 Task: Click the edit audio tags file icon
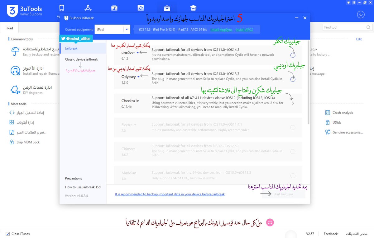pyautogui.click(x=12, y=132)
